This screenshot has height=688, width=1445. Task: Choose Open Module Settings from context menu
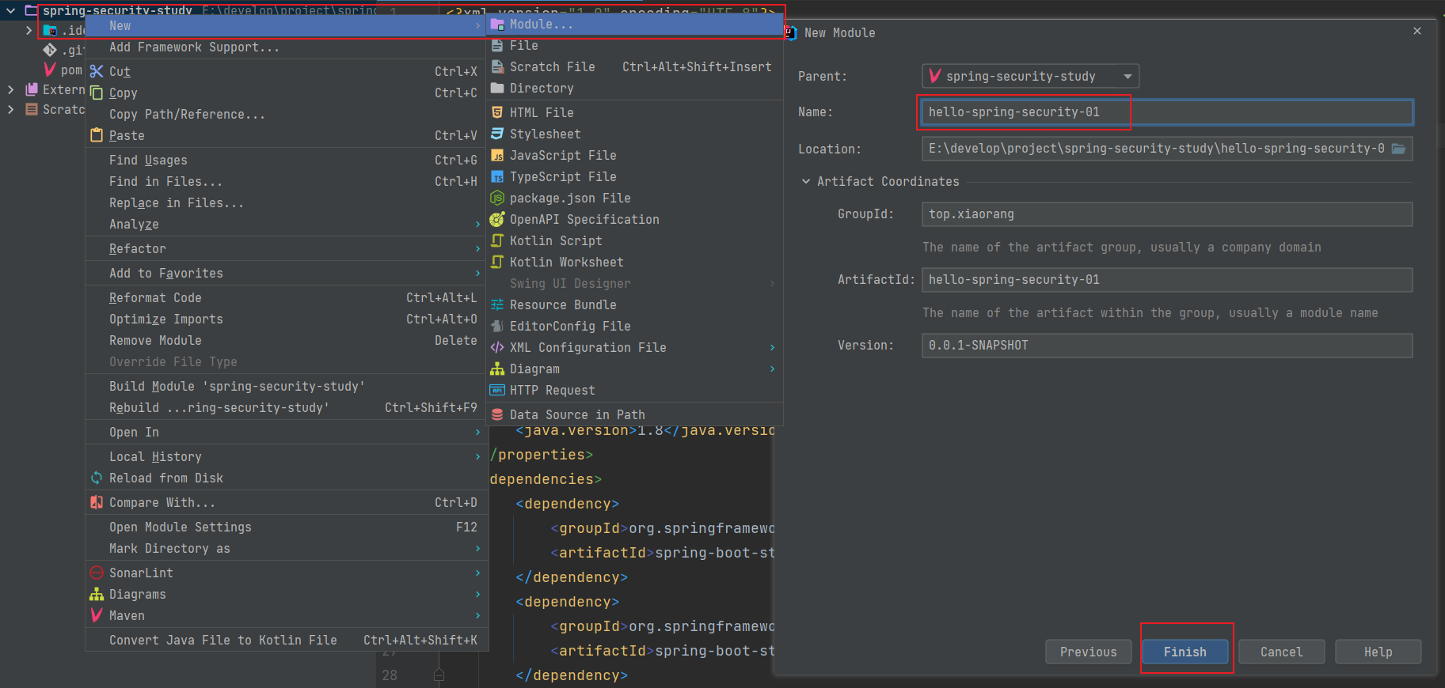[x=181, y=527]
